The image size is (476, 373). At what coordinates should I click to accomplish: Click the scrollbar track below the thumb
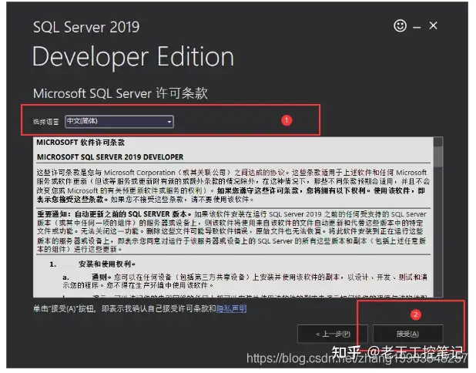point(437,232)
